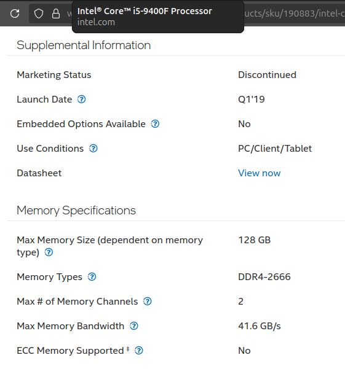
Task: Open help icon beside Max Memory Bandwidth
Action: click(134, 326)
